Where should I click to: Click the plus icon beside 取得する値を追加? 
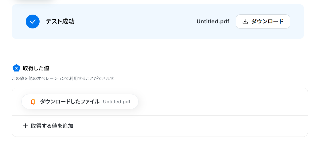pos(25,126)
